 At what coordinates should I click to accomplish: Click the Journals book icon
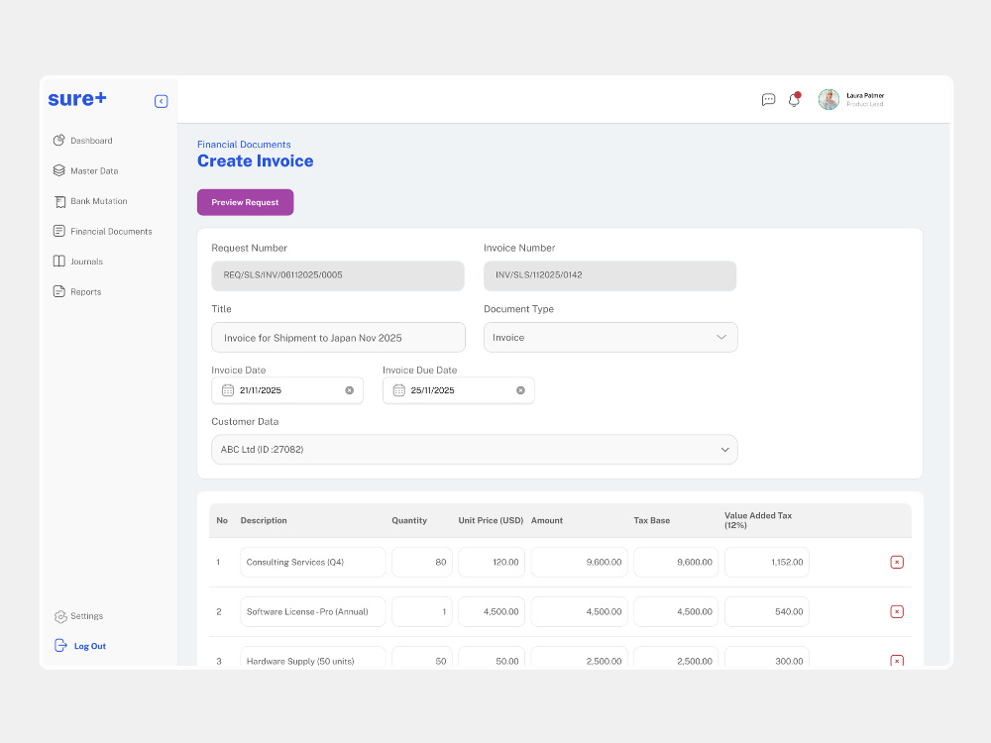tap(58, 261)
